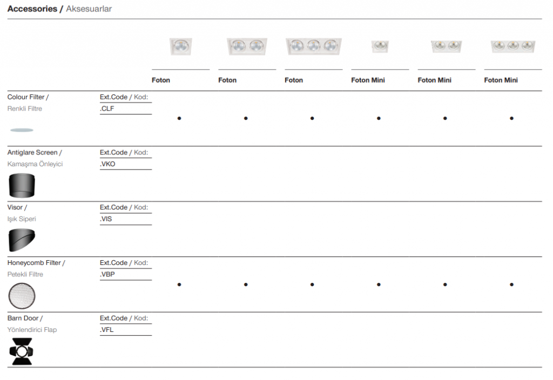Click the .VBP extension code
Viewport: 553px width, 380px height.
click(107, 274)
